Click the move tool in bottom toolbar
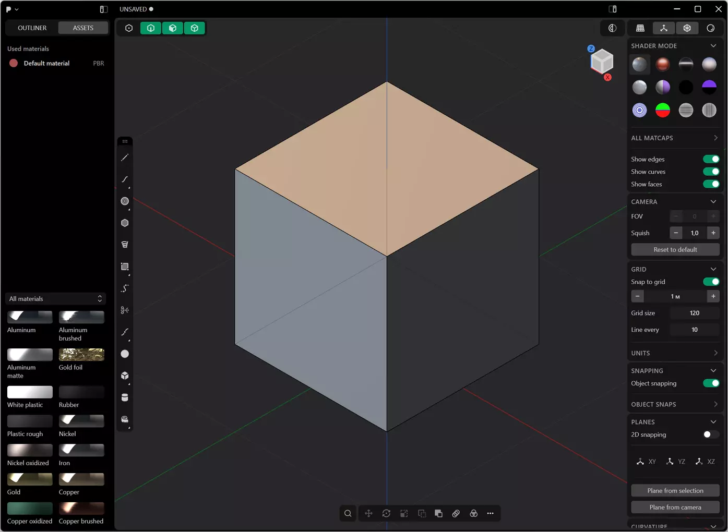The height and width of the screenshot is (532, 728). pyautogui.click(x=368, y=514)
